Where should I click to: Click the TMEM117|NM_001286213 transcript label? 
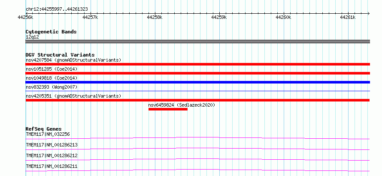click(52, 145)
